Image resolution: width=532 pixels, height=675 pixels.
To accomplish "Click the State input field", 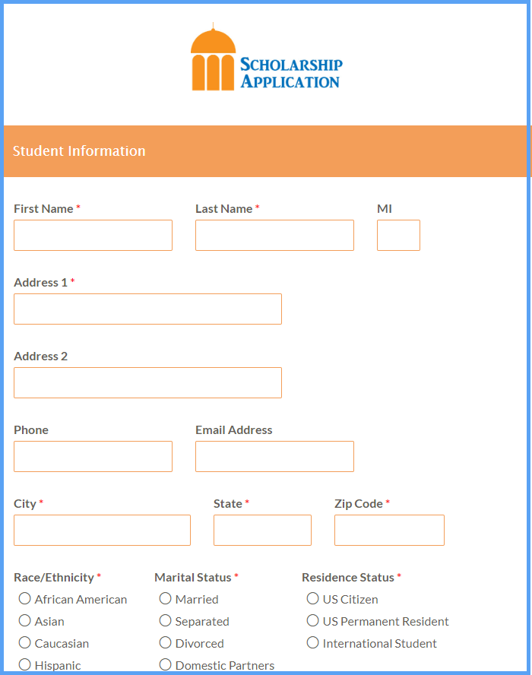I will point(262,531).
